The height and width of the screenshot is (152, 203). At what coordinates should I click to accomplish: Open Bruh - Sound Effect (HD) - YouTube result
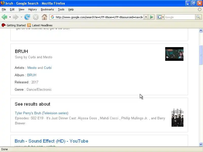click(52, 141)
